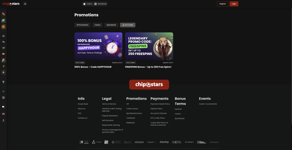Click the Jetonbank payment logo

[214, 142]
